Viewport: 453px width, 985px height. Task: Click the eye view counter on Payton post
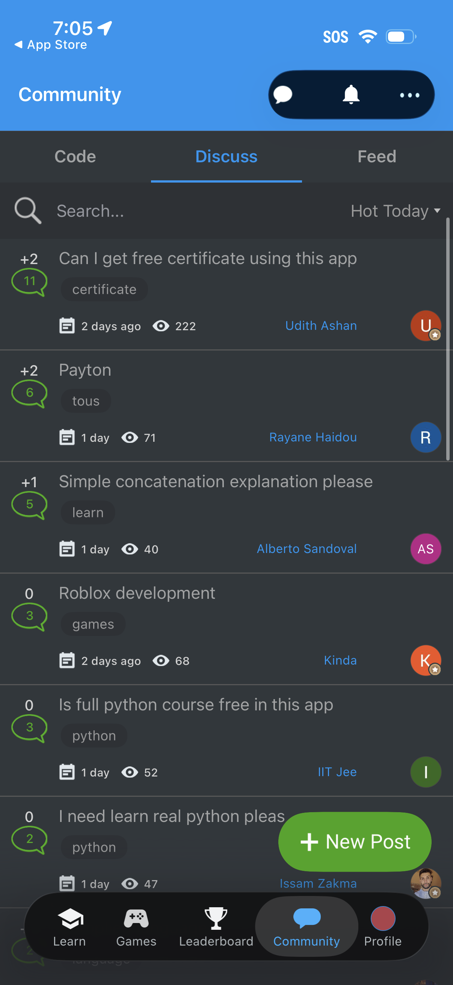click(x=131, y=437)
